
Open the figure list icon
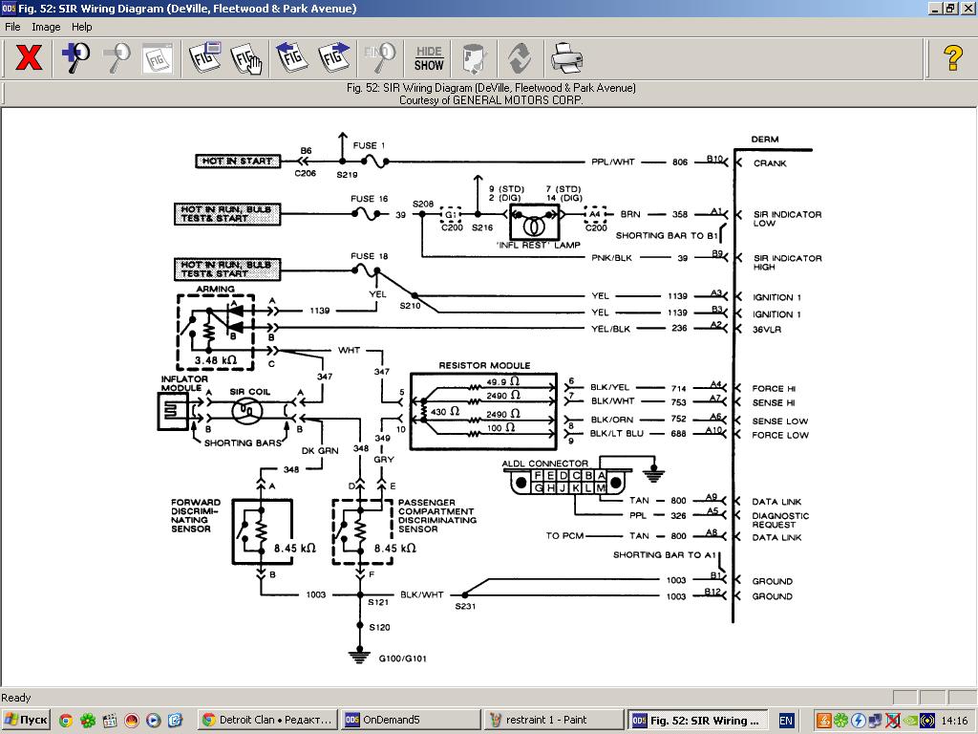point(204,58)
